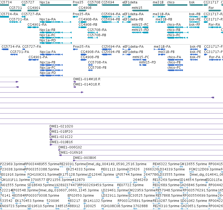Click the EP02650.3prime EST label
The height and width of the screenshot is (210, 223).
click(x=81, y=195)
